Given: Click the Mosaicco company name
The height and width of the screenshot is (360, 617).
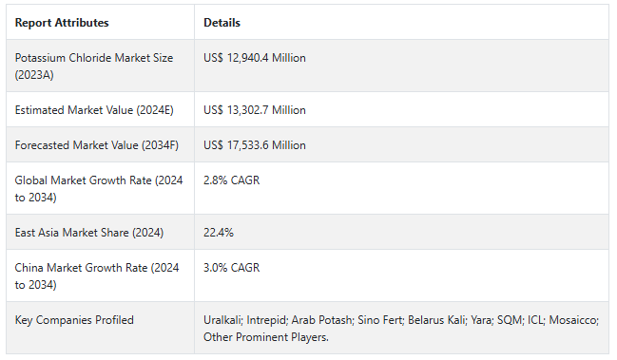Looking at the screenshot, I should pyautogui.click(x=574, y=320).
